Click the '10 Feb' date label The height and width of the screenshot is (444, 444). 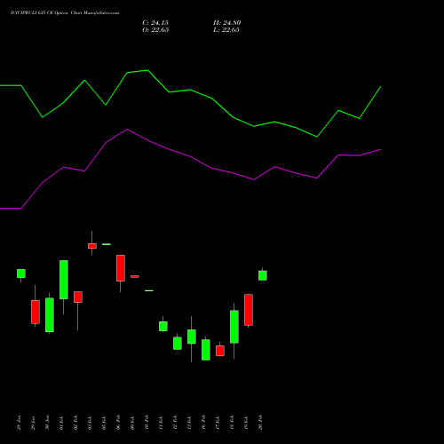(147, 423)
